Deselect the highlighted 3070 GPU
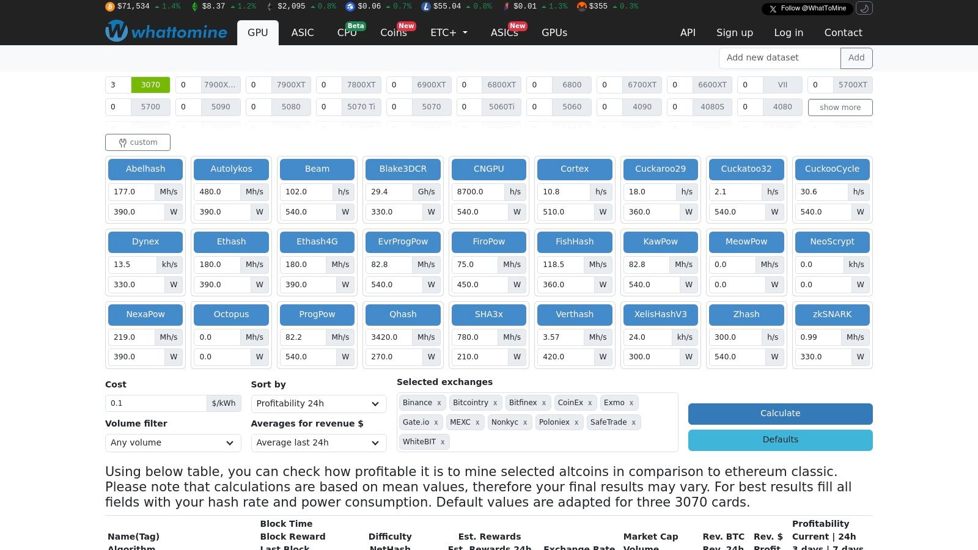The image size is (978, 550). coord(150,84)
